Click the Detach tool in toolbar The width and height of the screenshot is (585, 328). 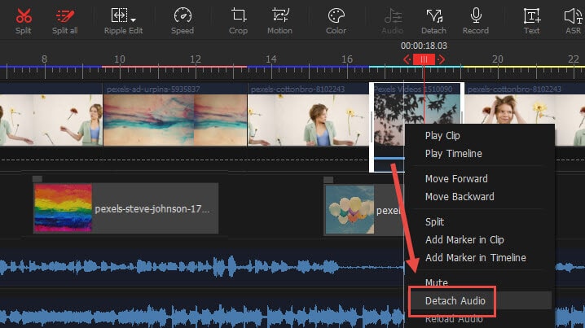pyautogui.click(x=433, y=20)
